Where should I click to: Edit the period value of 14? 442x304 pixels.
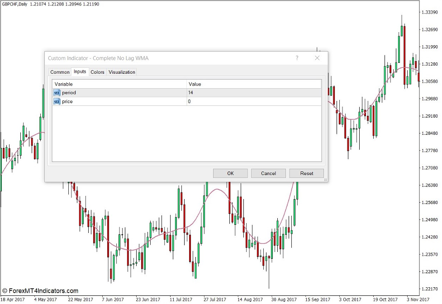190,92
